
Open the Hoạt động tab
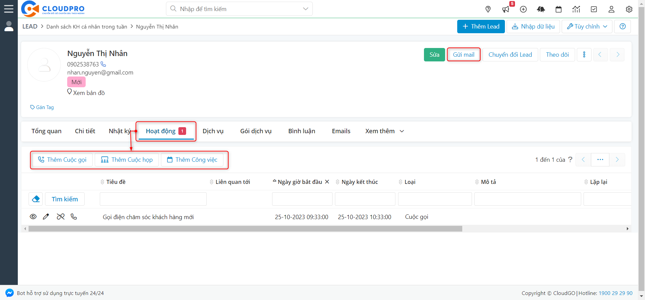pos(166,131)
